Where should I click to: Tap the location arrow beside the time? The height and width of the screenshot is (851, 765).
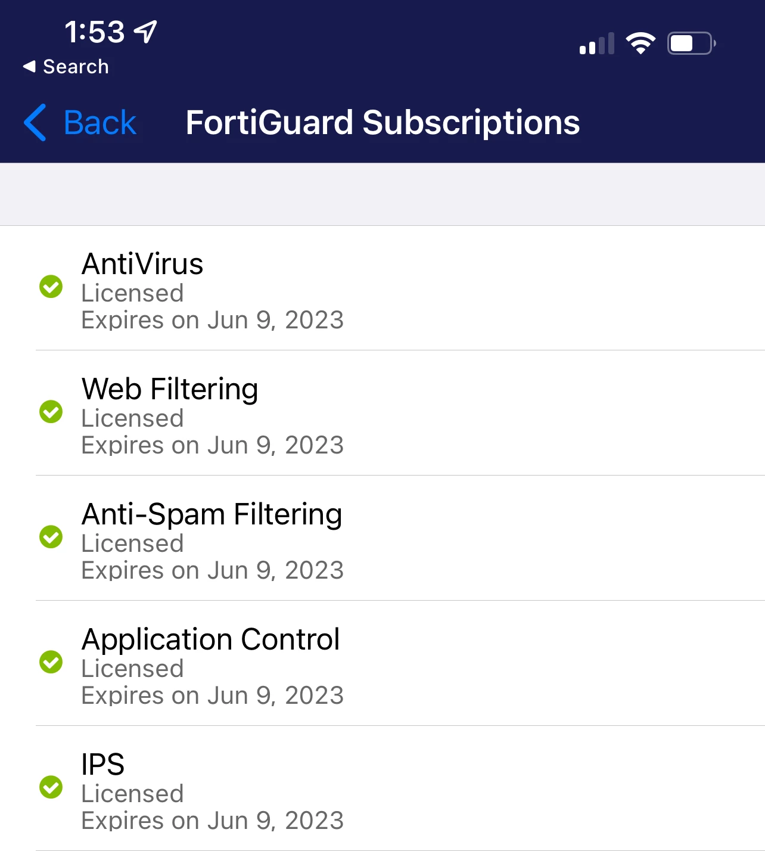coord(145,32)
